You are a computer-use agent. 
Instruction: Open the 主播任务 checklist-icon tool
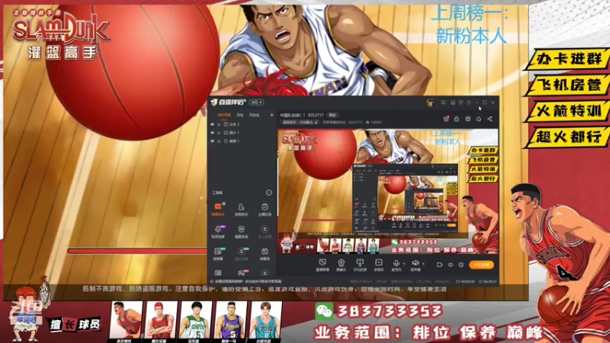[x=265, y=209]
